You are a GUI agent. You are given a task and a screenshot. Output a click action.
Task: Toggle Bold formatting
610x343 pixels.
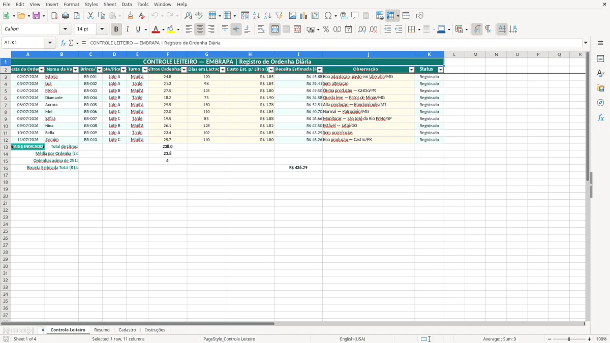[116, 29]
